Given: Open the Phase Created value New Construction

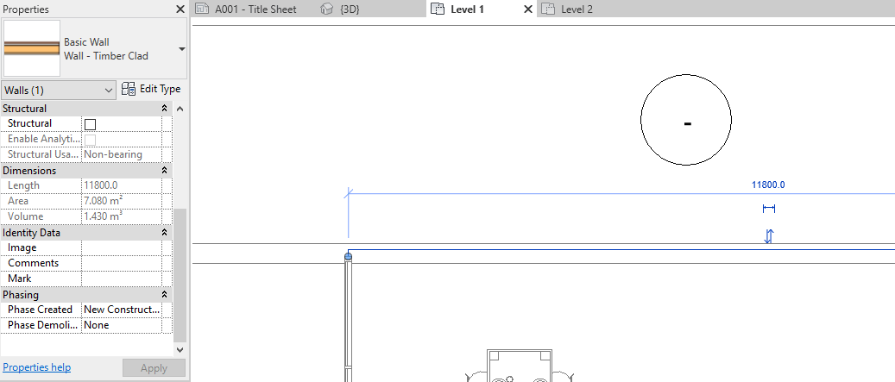Looking at the screenshot, I should tap(122, 310).
